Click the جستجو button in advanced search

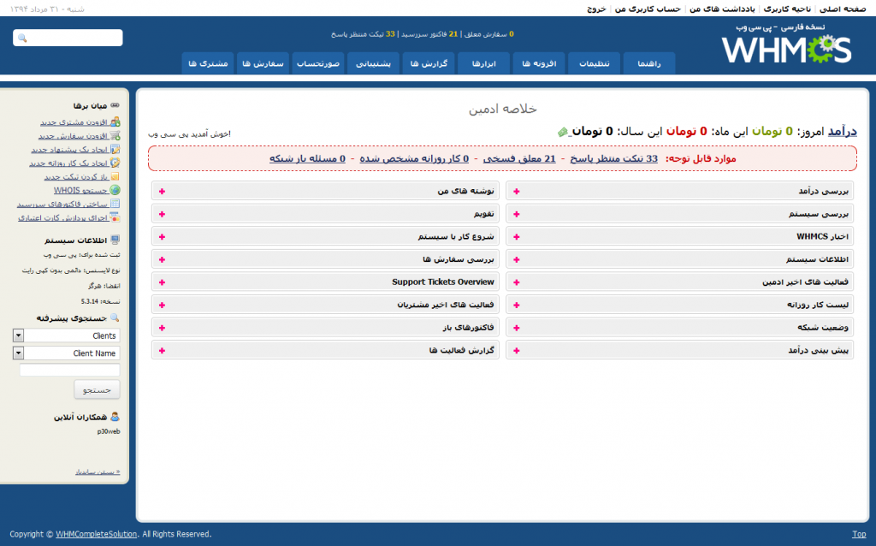coord(98,389)
